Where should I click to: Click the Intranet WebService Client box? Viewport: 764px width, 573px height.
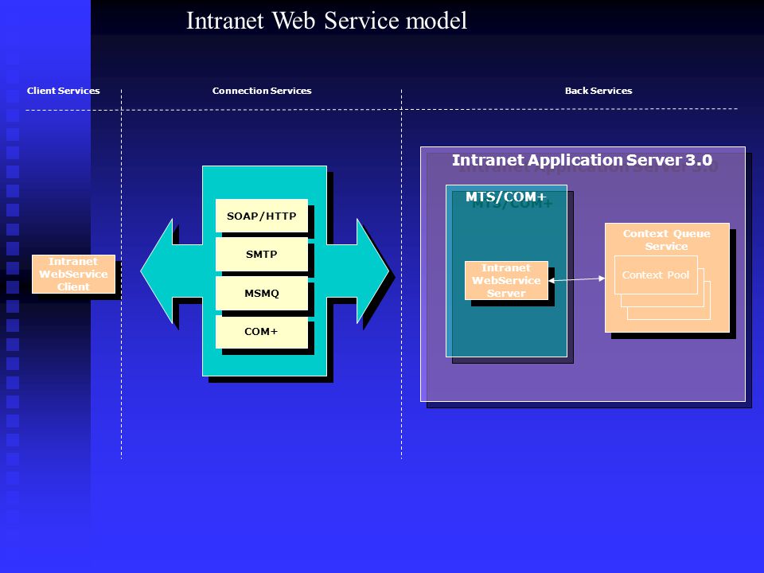coord(73,274)
